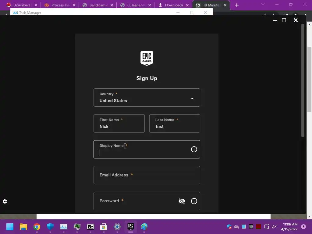Click the Email Address field
This screenshot has width=312, height=234.
pyautogui.click(x=147, y=175)
